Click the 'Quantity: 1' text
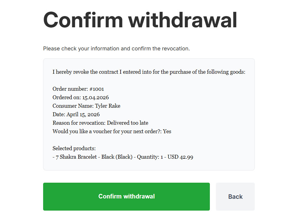The height and width of the screenshot is (220, 287). coord(148,157)
